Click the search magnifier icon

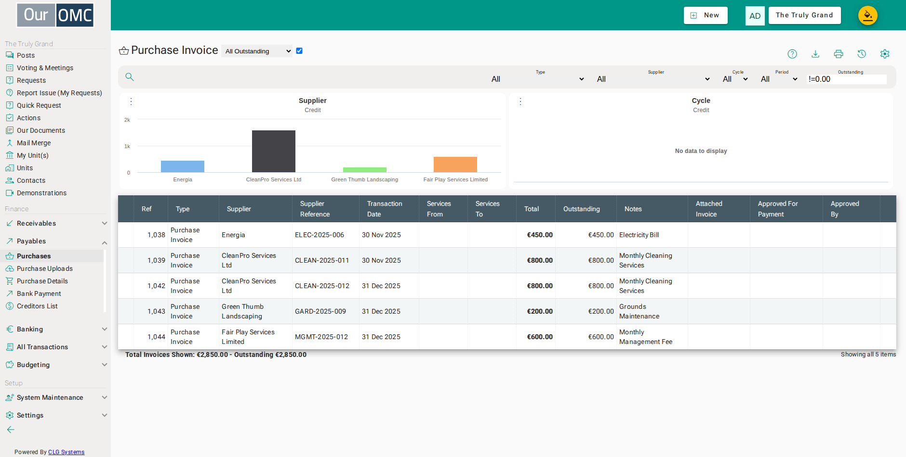(129, 77)
